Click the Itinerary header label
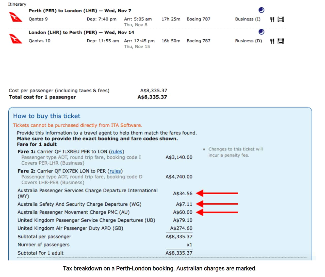 click(17, 4)
